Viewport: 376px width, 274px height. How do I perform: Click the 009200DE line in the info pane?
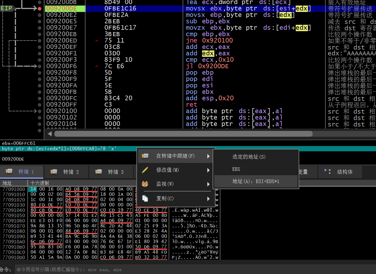(13, 159)
